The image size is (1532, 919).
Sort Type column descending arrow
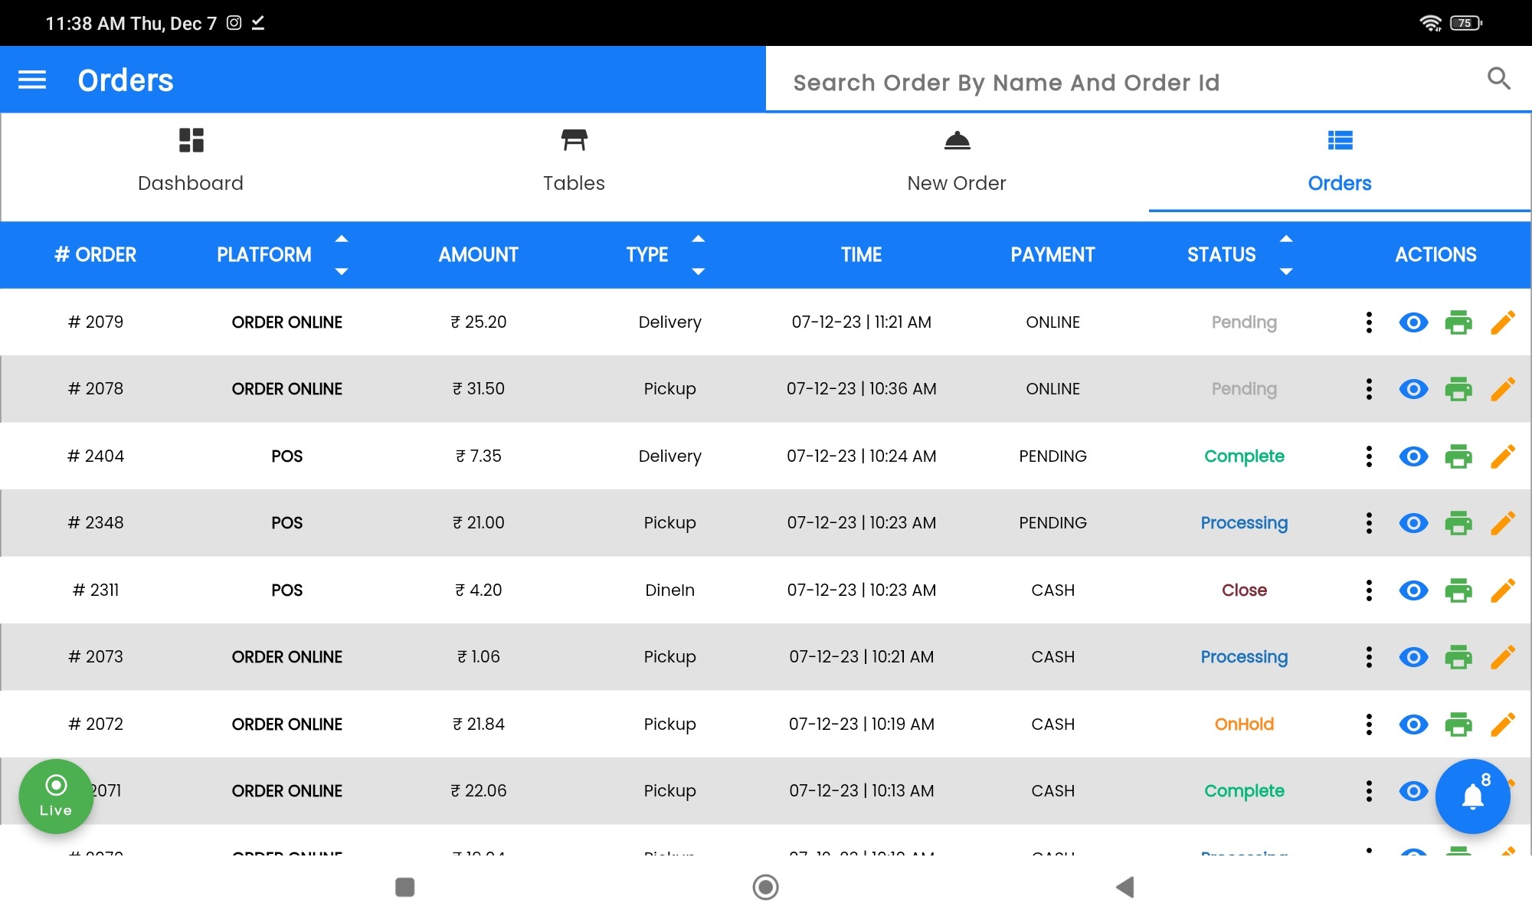(698, 271)
